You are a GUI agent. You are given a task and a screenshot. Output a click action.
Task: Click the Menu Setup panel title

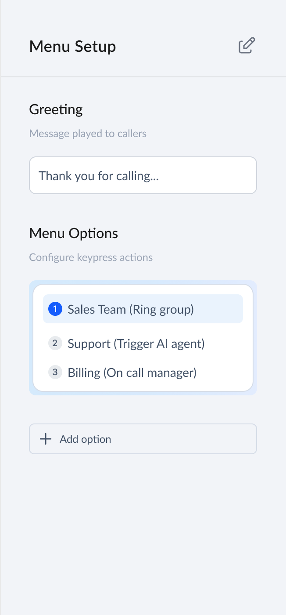click(72, 46)
